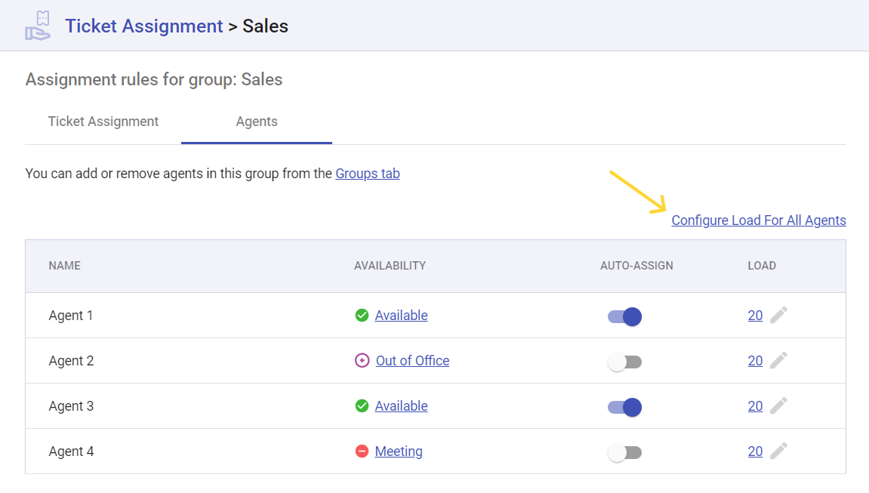Click the LOAD column header
Viewport: 869px width, 493px height.
[762, 265]
